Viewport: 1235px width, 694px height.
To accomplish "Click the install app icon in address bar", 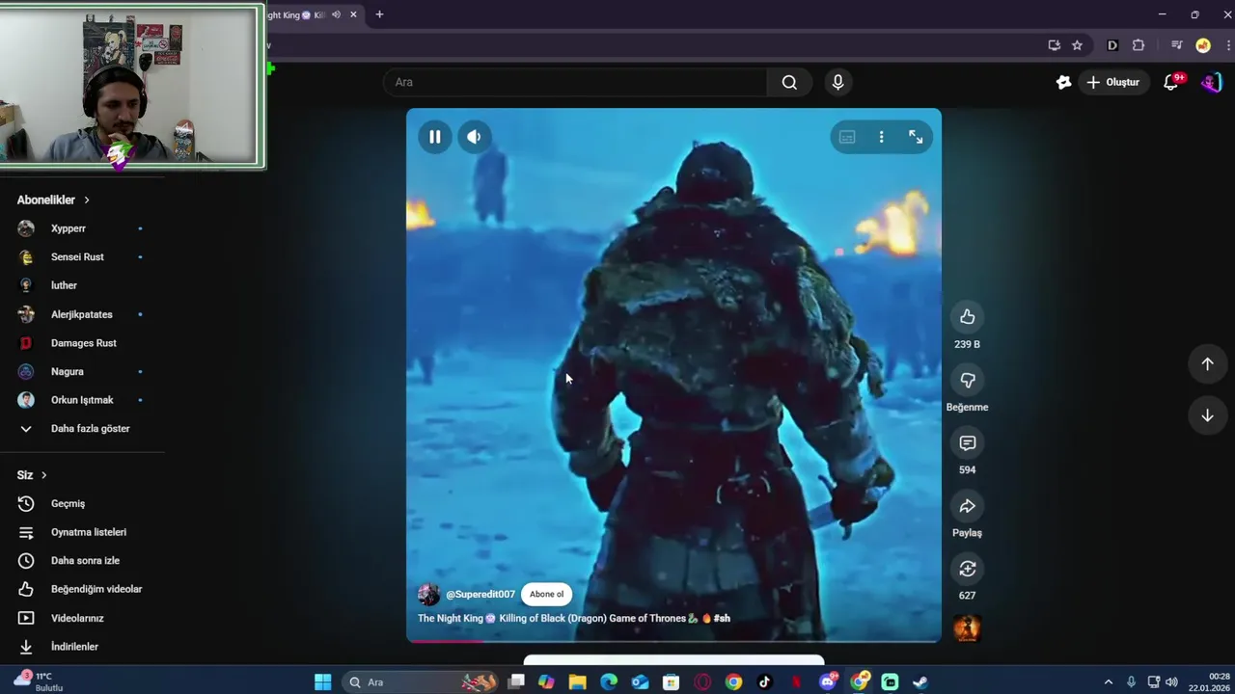I will point(1054,45).
